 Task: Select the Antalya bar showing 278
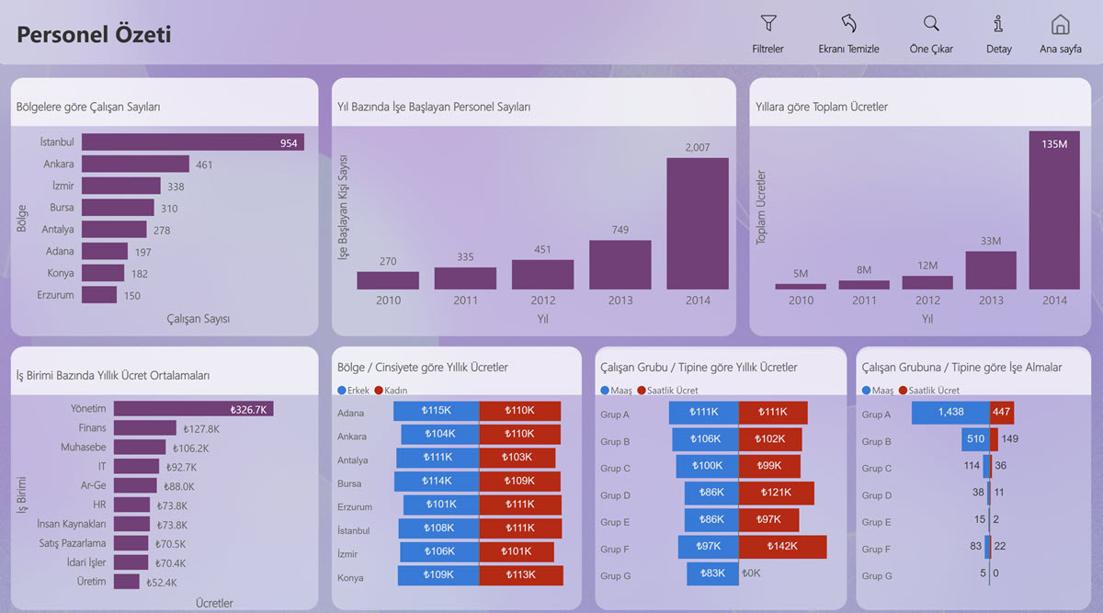(114, 229)
